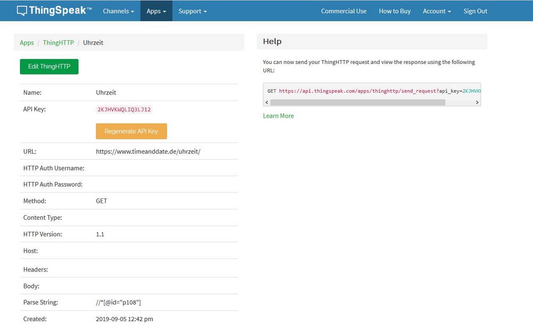Click the URL code box right arrow
Screen dimensions: 533x334
[477, 102]
